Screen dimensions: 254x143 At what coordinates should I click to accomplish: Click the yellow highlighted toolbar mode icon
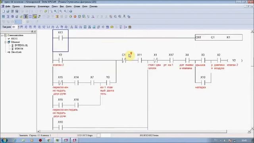(35, 17)
